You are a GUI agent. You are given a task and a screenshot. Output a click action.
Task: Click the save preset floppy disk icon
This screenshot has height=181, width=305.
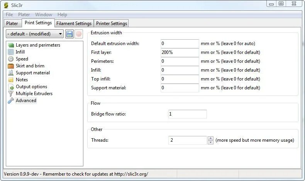[69, 34]
